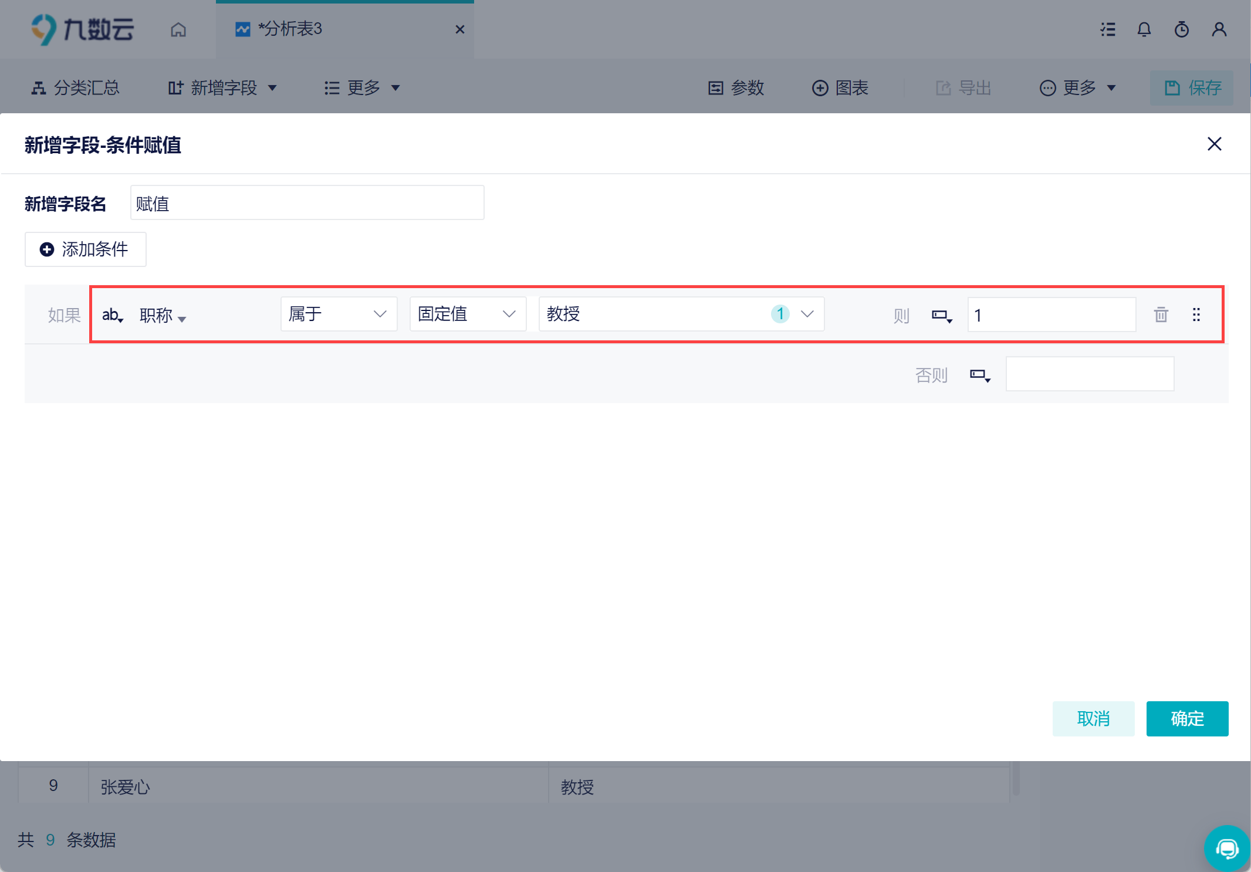Go to the home icon
This screenshot has width=1251, height=872.
click(178, 29)
